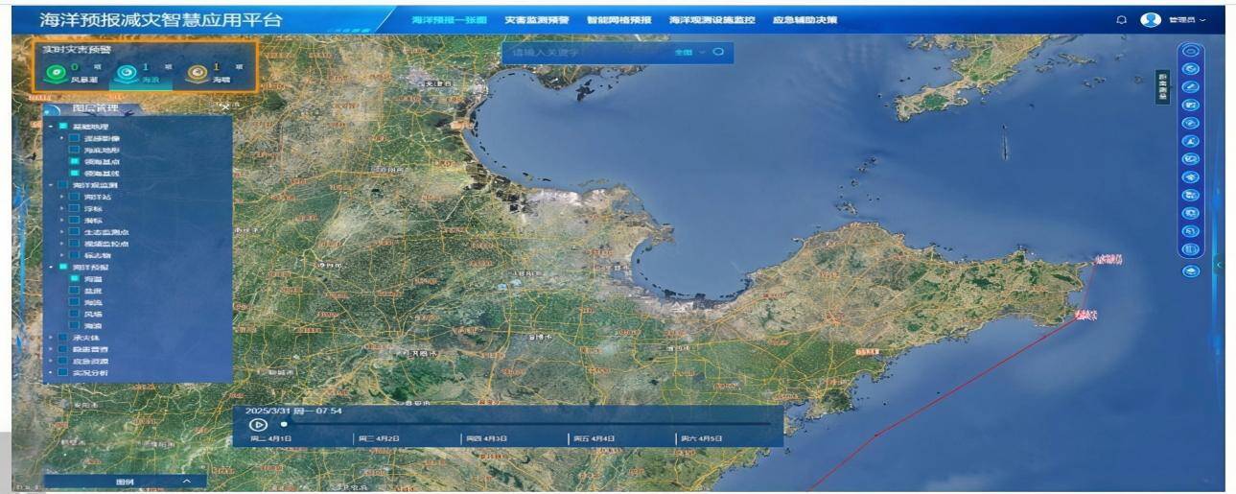Expand the 承灾体 tree node

(51, 338)
